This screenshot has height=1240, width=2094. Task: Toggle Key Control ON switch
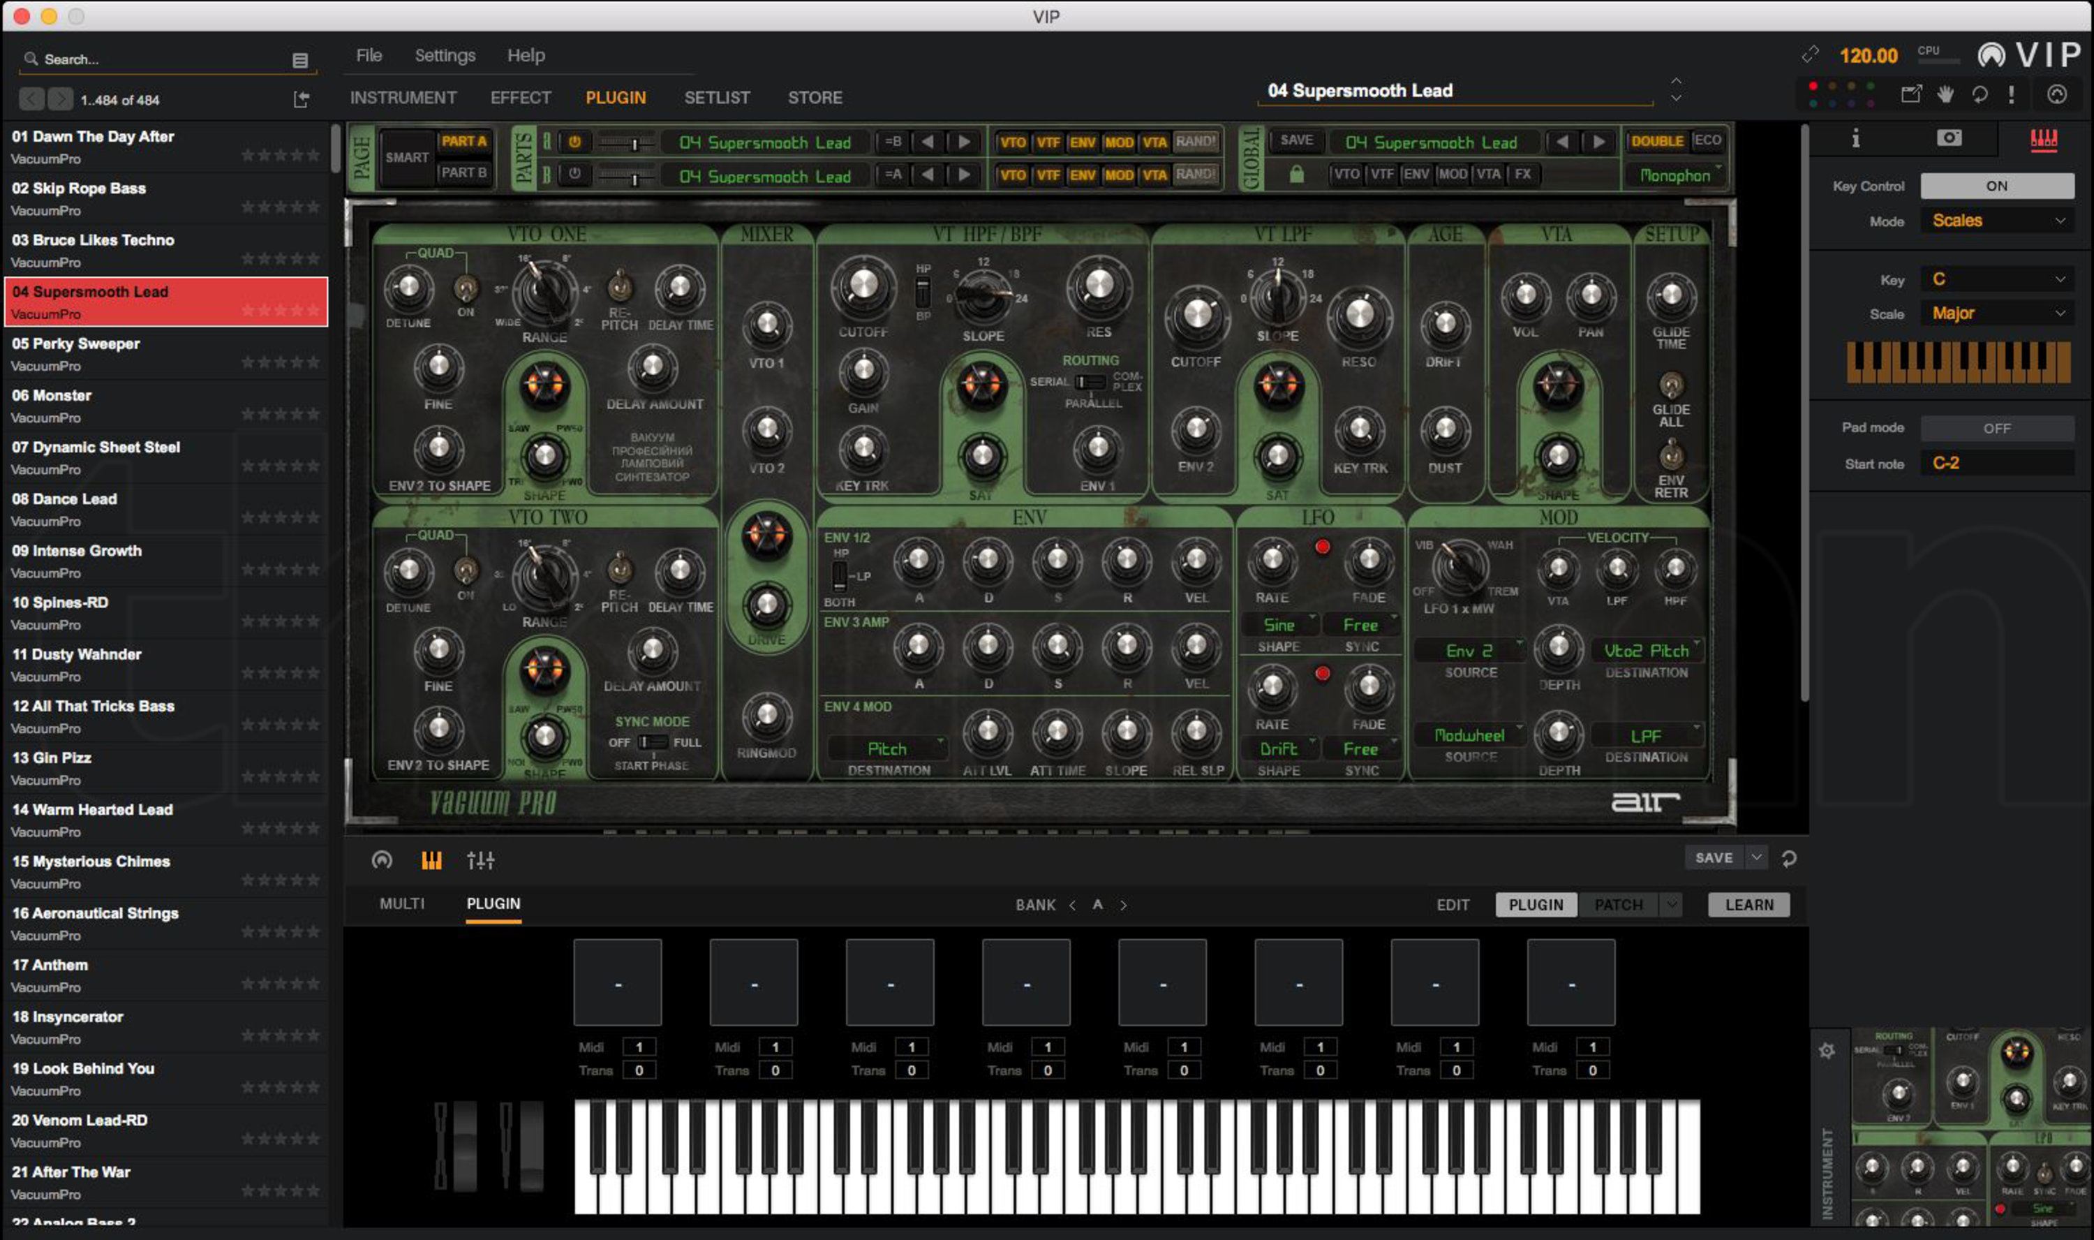coord(1996,186)
